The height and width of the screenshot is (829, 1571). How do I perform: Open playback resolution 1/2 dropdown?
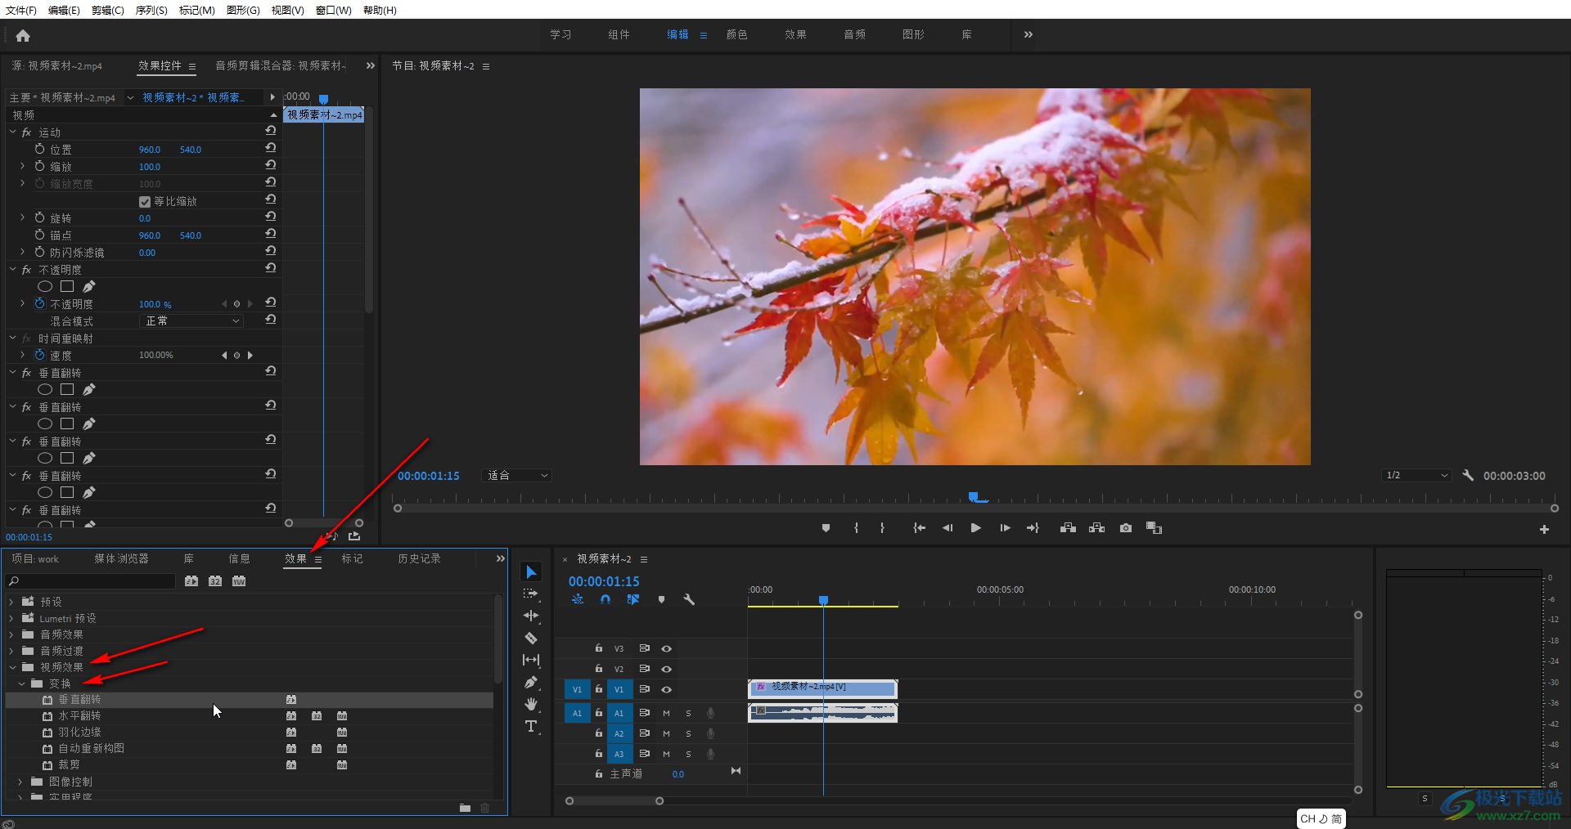[x=1416, y=475]
